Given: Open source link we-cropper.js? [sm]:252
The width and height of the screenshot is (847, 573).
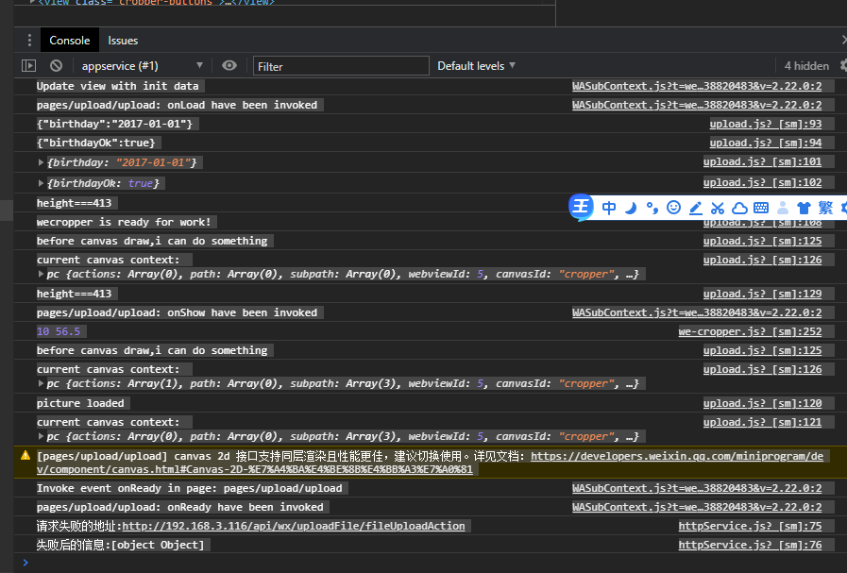Looking at the screenshot, I should (x=750, y=331).
